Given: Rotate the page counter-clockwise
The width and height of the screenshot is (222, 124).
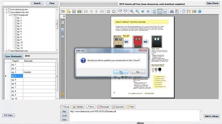Looking at the screenshot, I should [126, 11].
